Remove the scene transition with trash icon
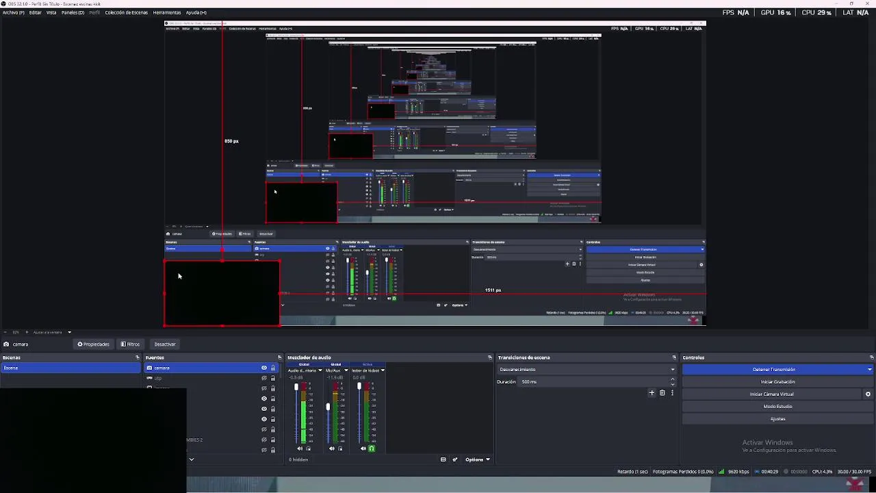876x493 pixels. (662, 393)
